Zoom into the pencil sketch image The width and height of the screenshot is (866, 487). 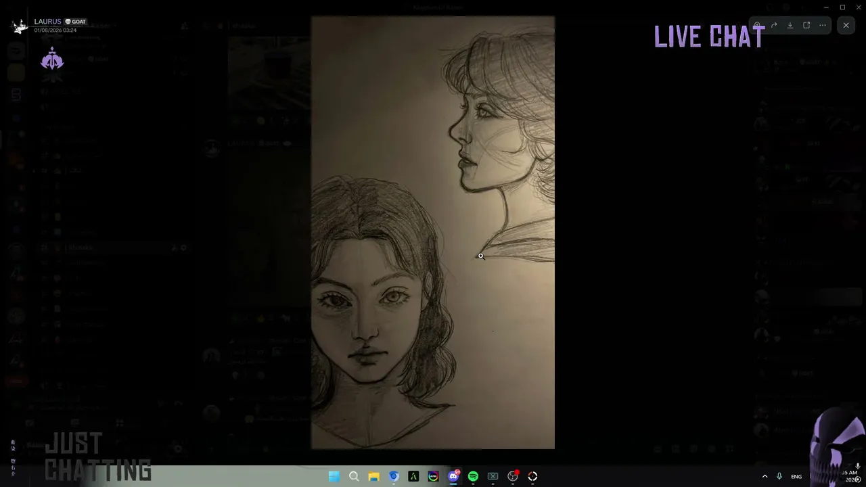click(433, 233)
